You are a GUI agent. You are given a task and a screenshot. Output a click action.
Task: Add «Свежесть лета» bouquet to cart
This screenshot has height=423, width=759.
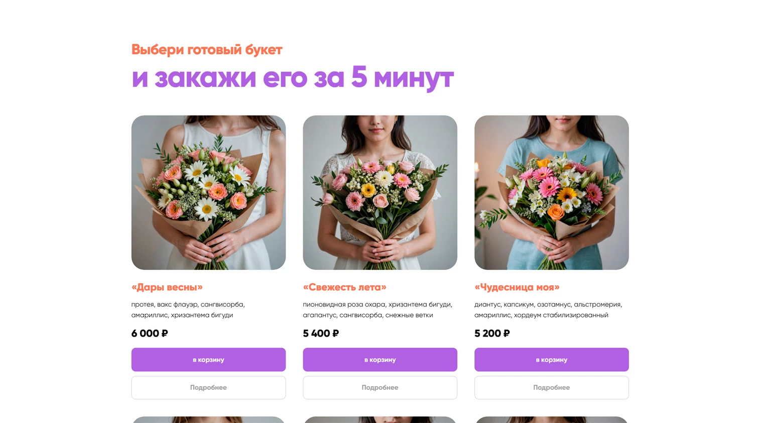380,360
